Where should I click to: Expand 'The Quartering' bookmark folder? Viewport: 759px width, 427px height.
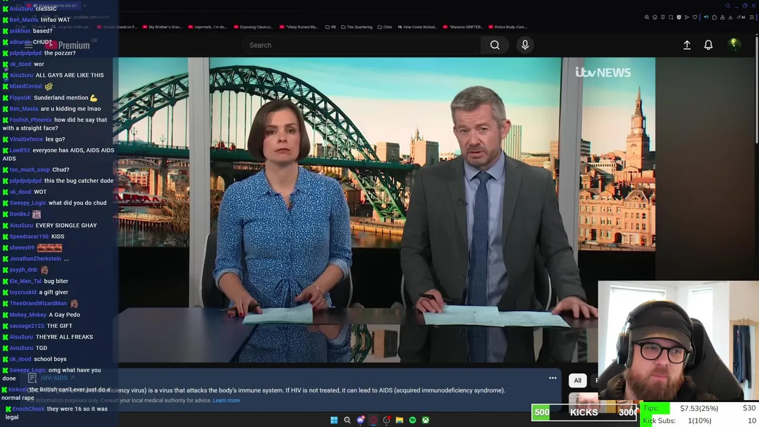(357, 27)
